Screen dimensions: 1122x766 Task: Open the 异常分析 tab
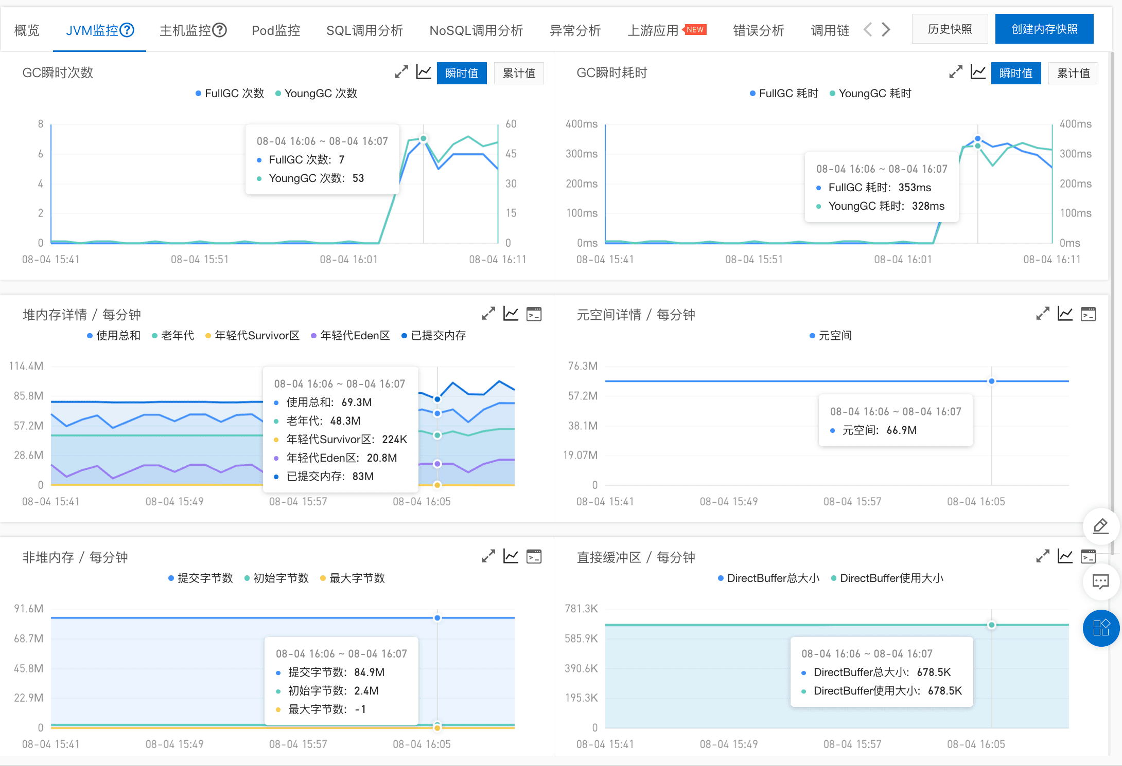click(x=575, y=31)
